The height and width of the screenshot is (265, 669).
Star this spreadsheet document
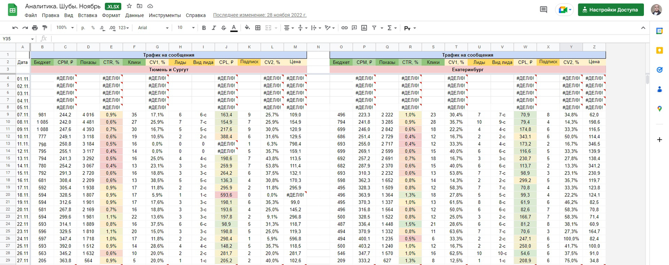pos(129,6)
